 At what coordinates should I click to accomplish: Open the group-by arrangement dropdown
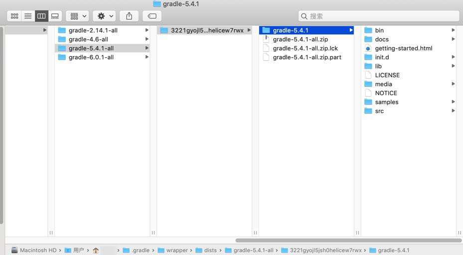(77, 16)
